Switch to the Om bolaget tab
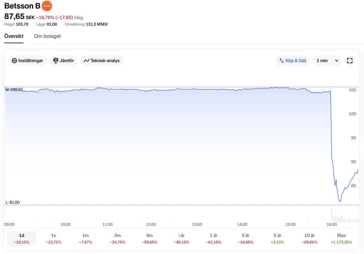The image size is (364, 254). click(x=47, y=36)
